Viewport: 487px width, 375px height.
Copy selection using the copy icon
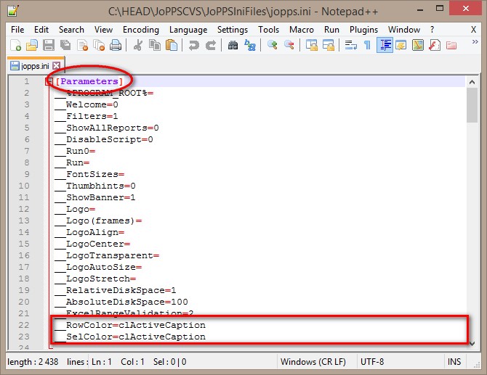155,45
